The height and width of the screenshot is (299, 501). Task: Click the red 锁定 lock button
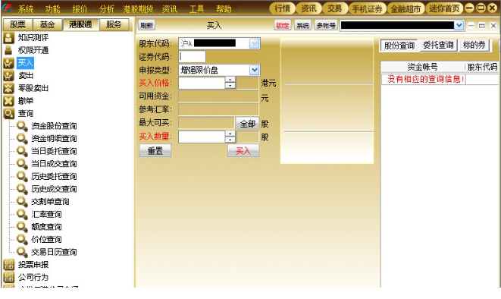click(283, 25)
